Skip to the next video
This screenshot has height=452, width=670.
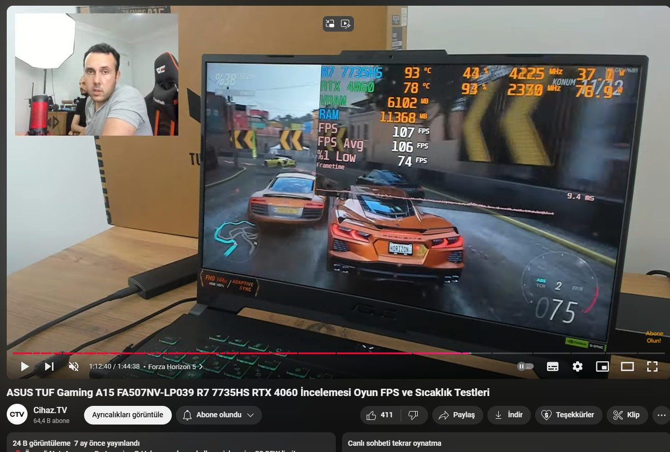point(49,366)
